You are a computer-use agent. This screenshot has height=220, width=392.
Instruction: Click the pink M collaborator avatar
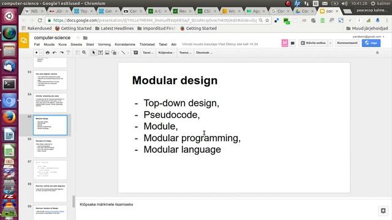(x=285, y=43)
